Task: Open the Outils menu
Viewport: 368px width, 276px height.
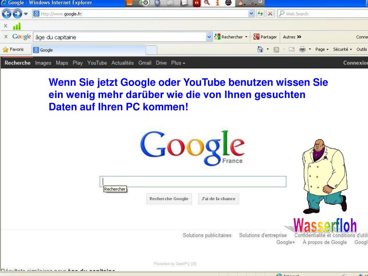Action: click(362, 49)
